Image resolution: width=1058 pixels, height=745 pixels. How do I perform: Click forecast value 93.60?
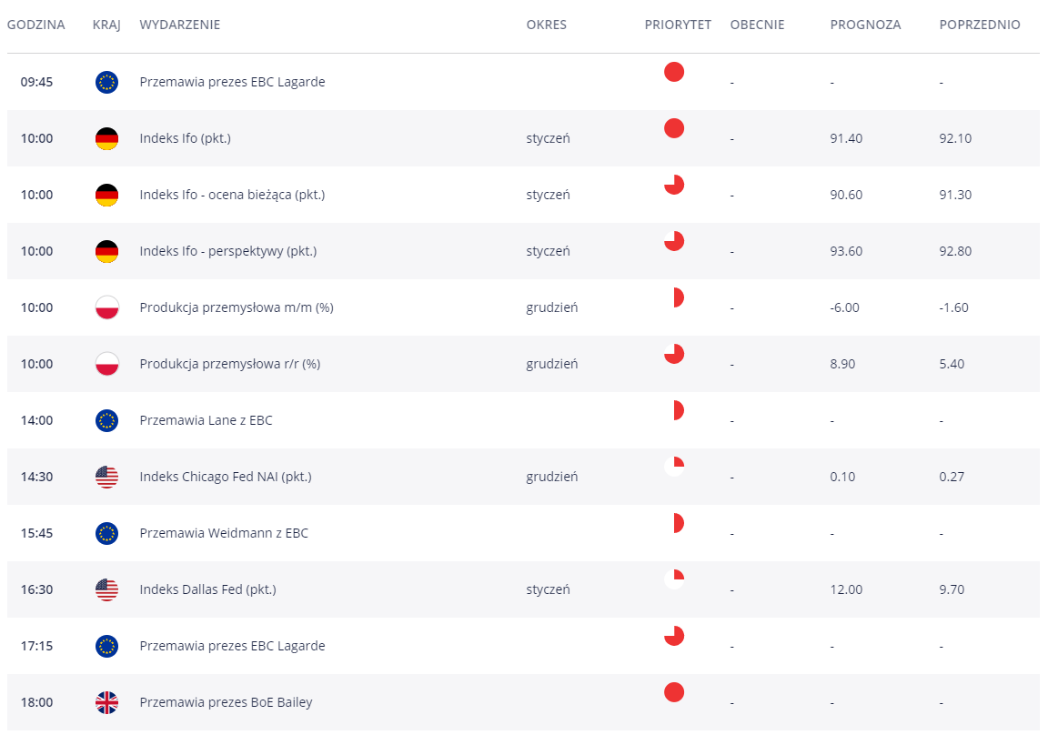tap(846, 251)
